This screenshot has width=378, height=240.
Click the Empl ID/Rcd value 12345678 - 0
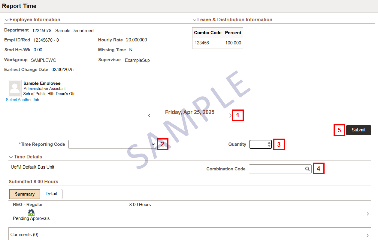click(x=46, y=40)
